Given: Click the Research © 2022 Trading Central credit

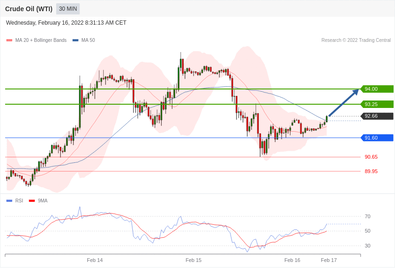Looking at the screenshot, I should [x=356, y=40].
